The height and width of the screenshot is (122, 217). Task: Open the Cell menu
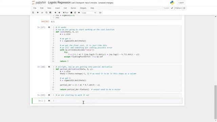(65, 8)
